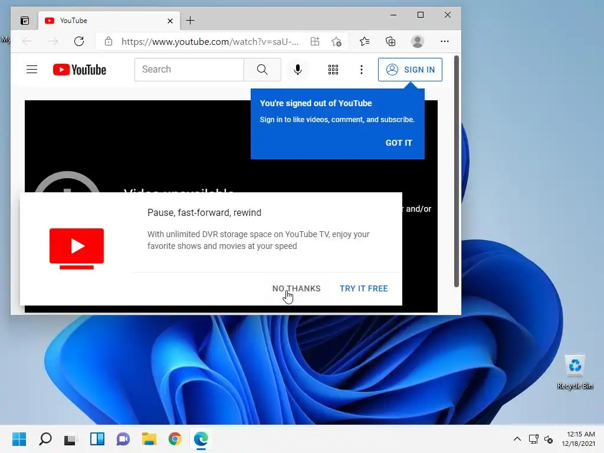Open taskbar Search icon
Image resolution: width=604 pixels, height=453 pixels.
coord(45,439)
